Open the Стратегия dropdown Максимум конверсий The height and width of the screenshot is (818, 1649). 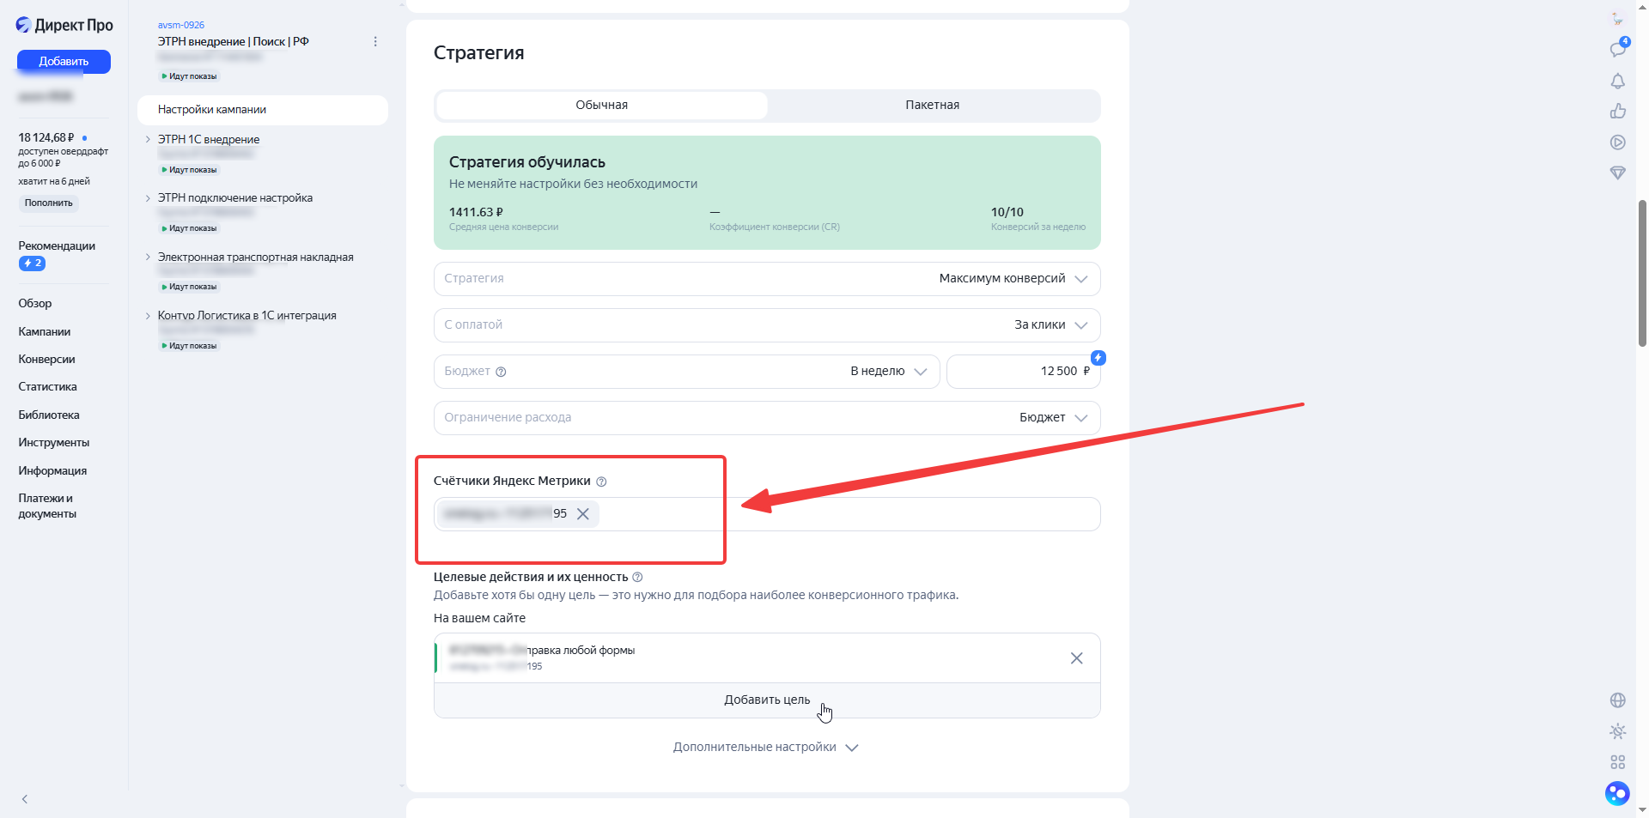(767, 279)
